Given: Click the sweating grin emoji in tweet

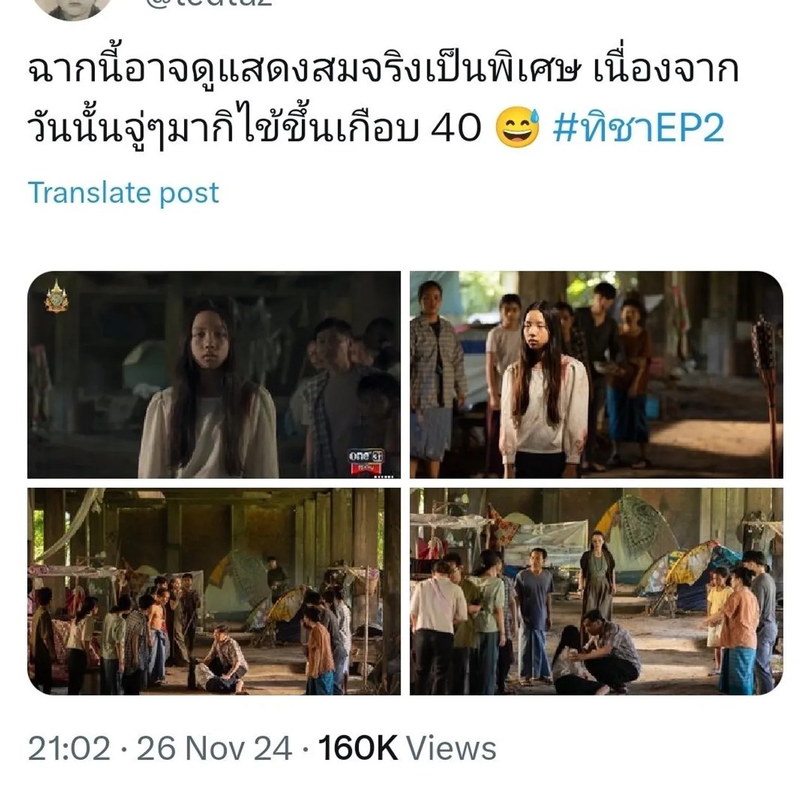Looking at the screenshot, I should coord(518,128).
